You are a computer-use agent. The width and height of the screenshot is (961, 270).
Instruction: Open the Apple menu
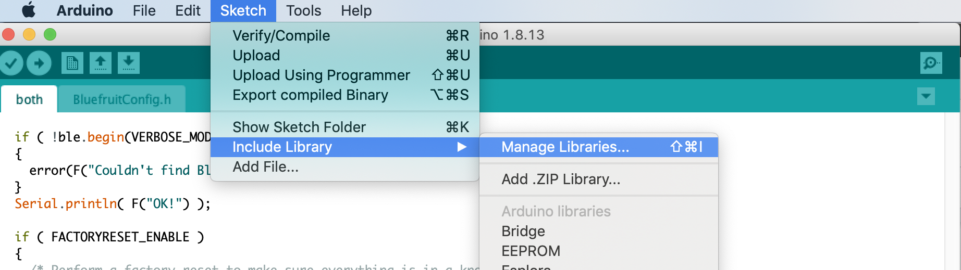pyautogui.click(x=29, y=10)
